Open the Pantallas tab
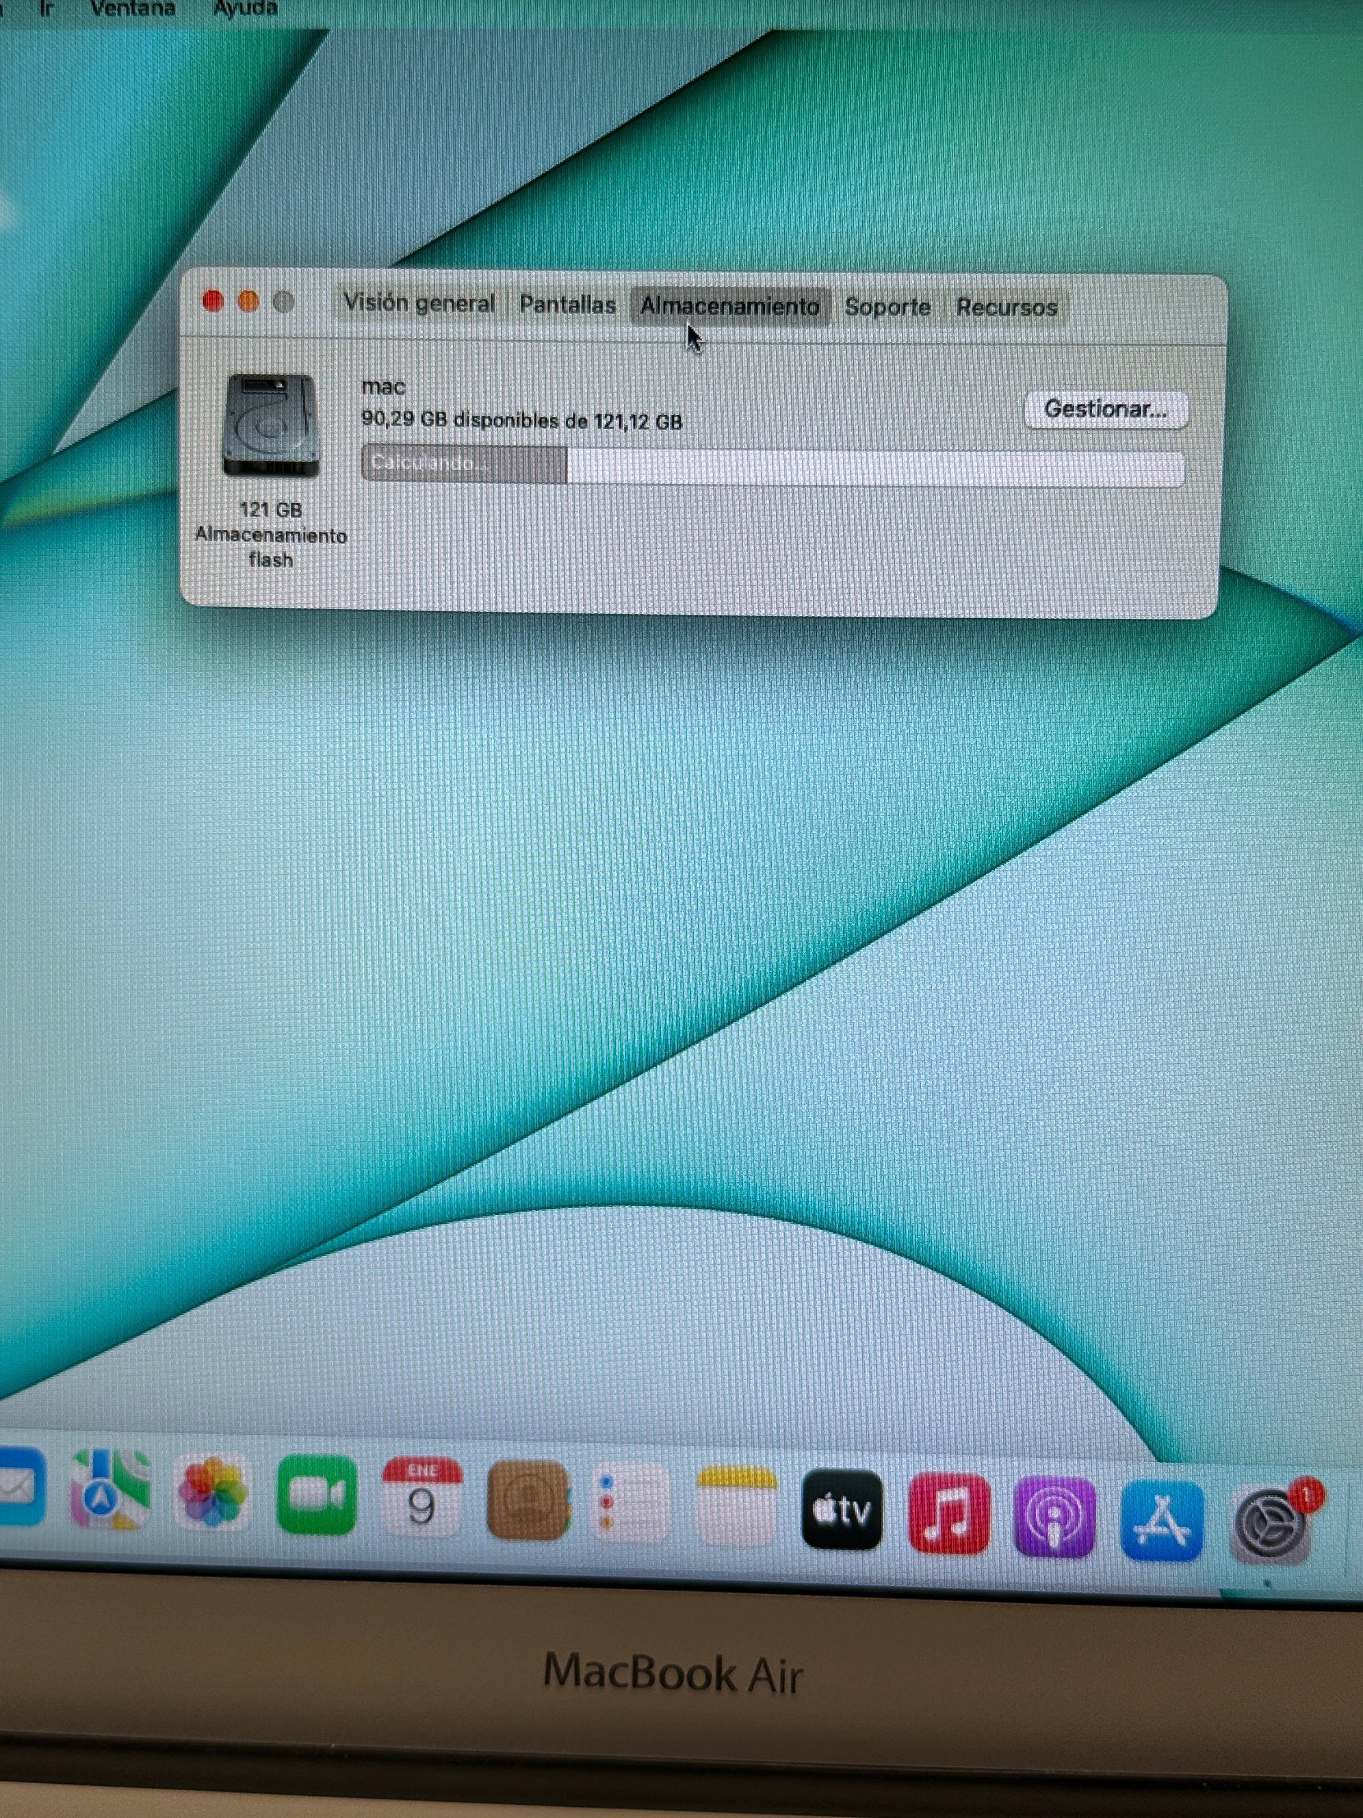 (x=567, y=304)
